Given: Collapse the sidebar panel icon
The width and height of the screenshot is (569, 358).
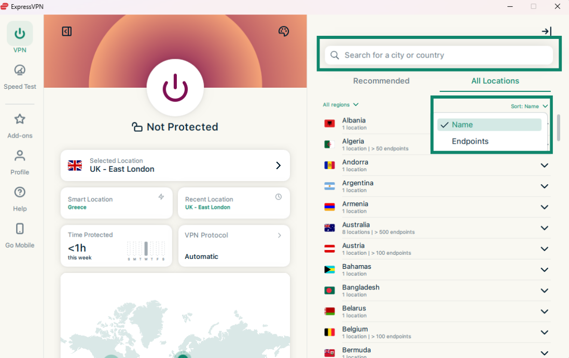Looking at the screenshot, I should (66, 32).
